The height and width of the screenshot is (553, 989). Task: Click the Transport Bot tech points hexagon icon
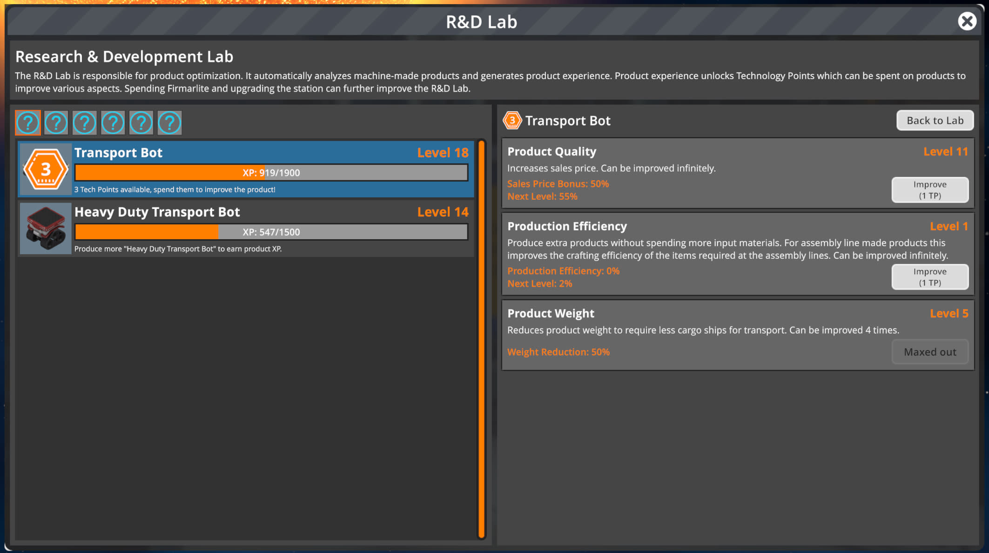pos(46,169)
